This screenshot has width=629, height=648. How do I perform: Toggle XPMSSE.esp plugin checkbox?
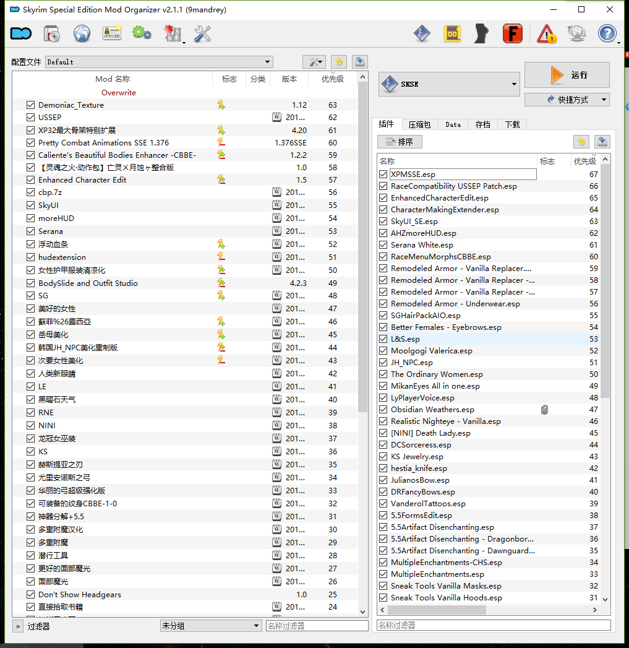(x=383, y=175)
